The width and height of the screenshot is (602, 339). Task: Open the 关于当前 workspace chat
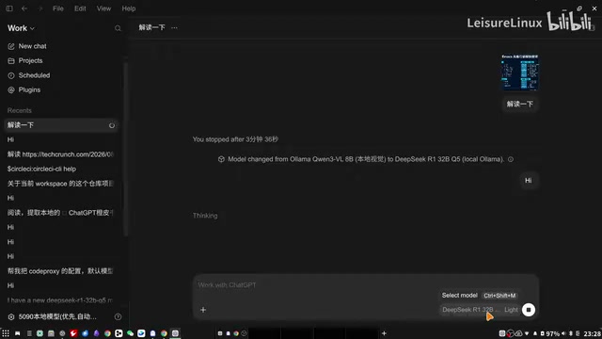point(60,184)
